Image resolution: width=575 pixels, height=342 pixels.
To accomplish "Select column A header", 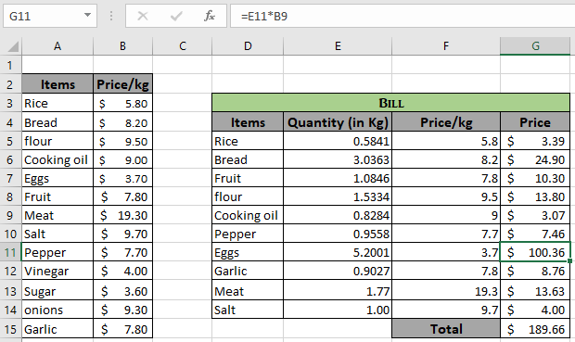I will [57, 46].
